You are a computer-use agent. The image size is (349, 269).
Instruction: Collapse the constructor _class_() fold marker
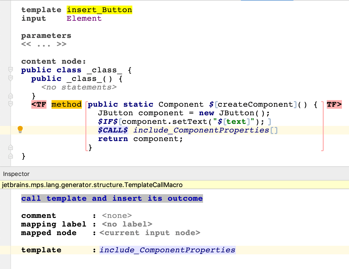pos(11,78)
